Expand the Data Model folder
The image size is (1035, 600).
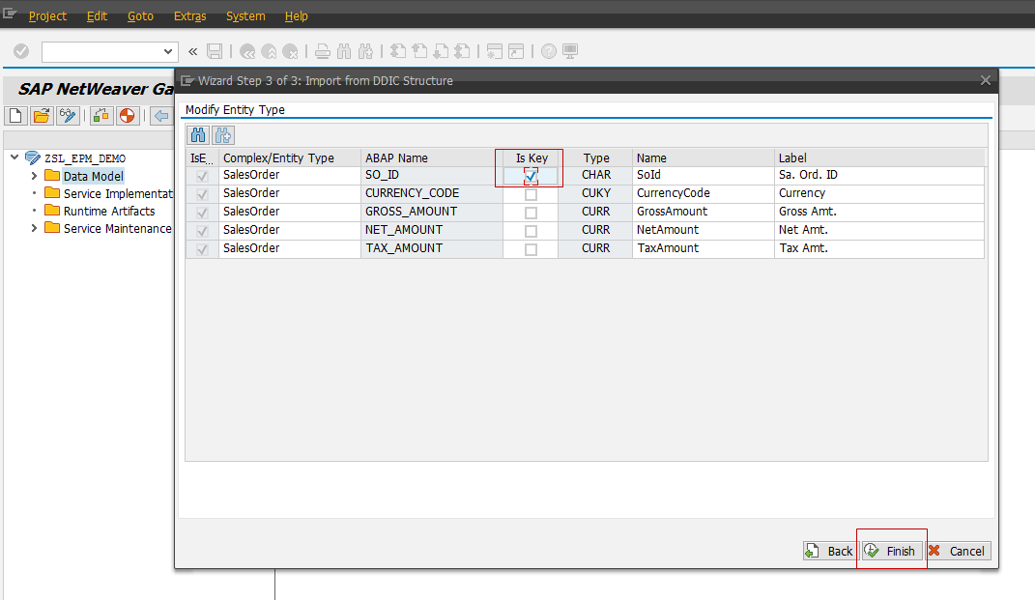[x=33, y=176]
